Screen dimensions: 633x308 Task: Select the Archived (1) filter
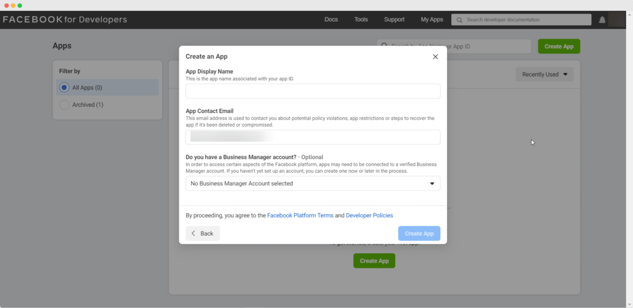click(108, 105)
